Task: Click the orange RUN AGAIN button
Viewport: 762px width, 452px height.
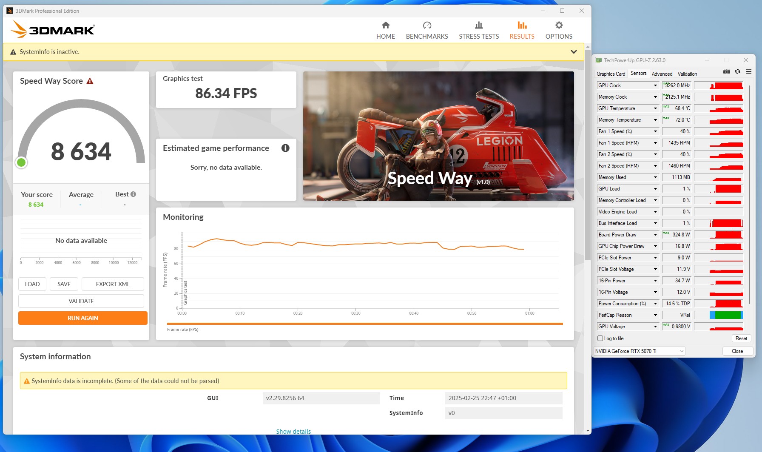Action: (83, 318)
